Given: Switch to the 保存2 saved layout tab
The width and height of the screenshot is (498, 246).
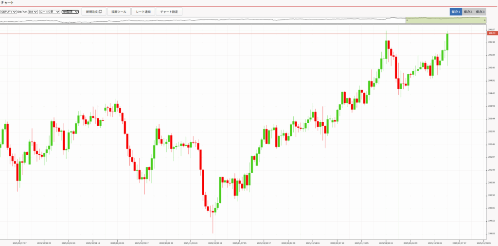Looking at the screenshot, I should coord(468,11).
